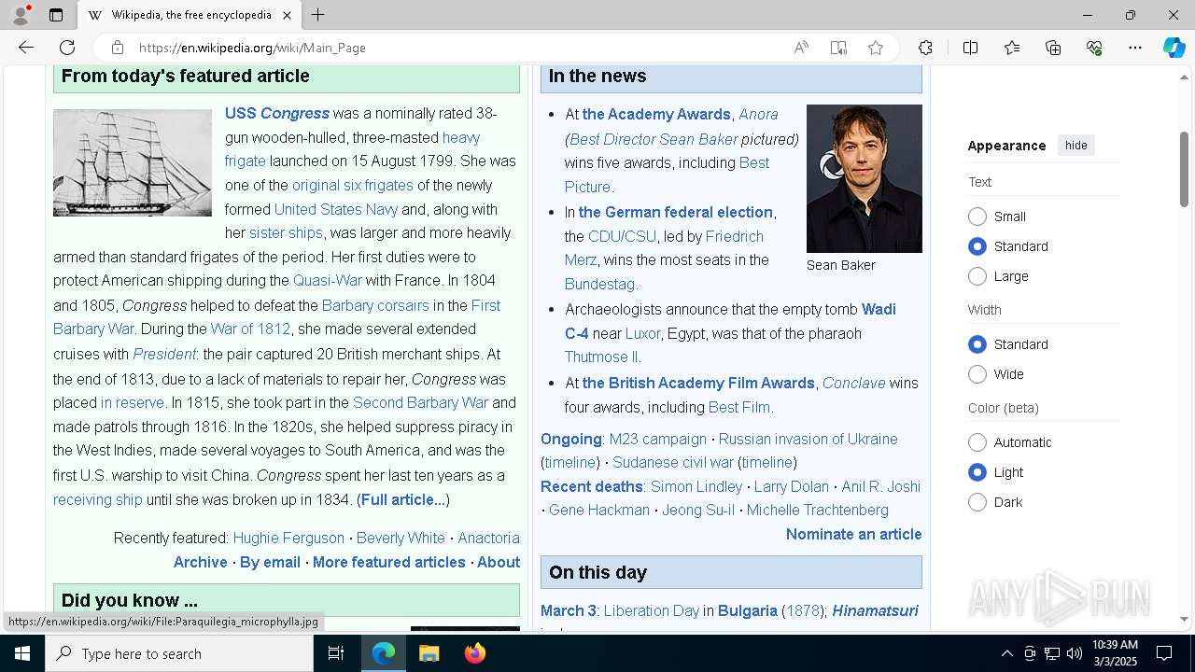This screenshot has width=1195, height=672.
Task: Open Immersive Reader icon
Action: point(838,48)
